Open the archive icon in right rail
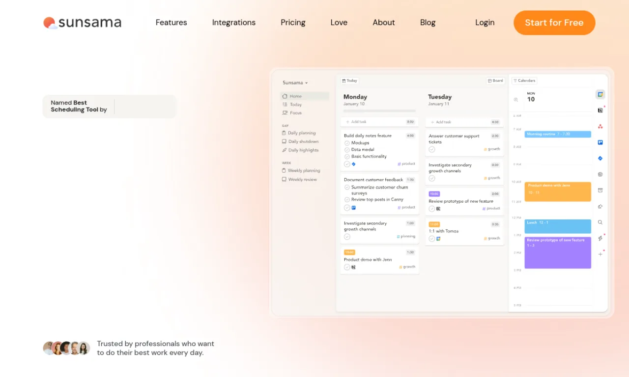 pos(600,190)
